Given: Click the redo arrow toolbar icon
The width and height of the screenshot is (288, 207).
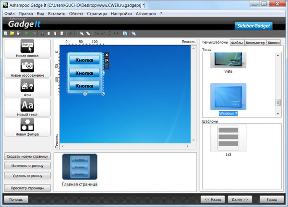Looking at the screenshot, I should [34, 34].
